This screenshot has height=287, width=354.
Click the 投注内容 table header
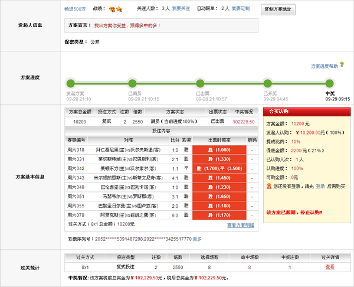(x=161, y=131)
